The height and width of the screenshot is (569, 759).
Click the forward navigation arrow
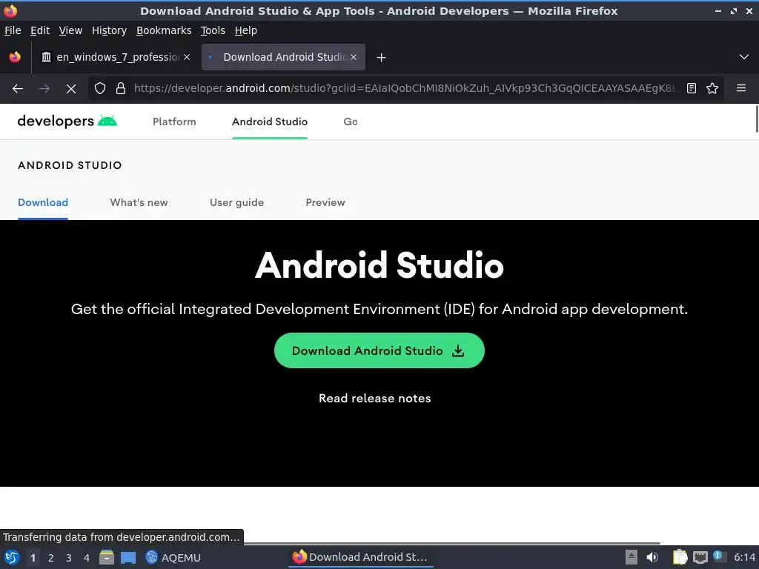tap(44, 89)
